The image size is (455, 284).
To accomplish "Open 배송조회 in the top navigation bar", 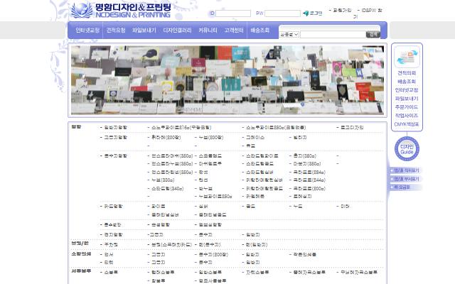I will 260,30.
